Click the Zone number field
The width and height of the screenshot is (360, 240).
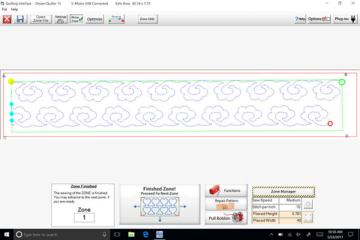(84, 217)
